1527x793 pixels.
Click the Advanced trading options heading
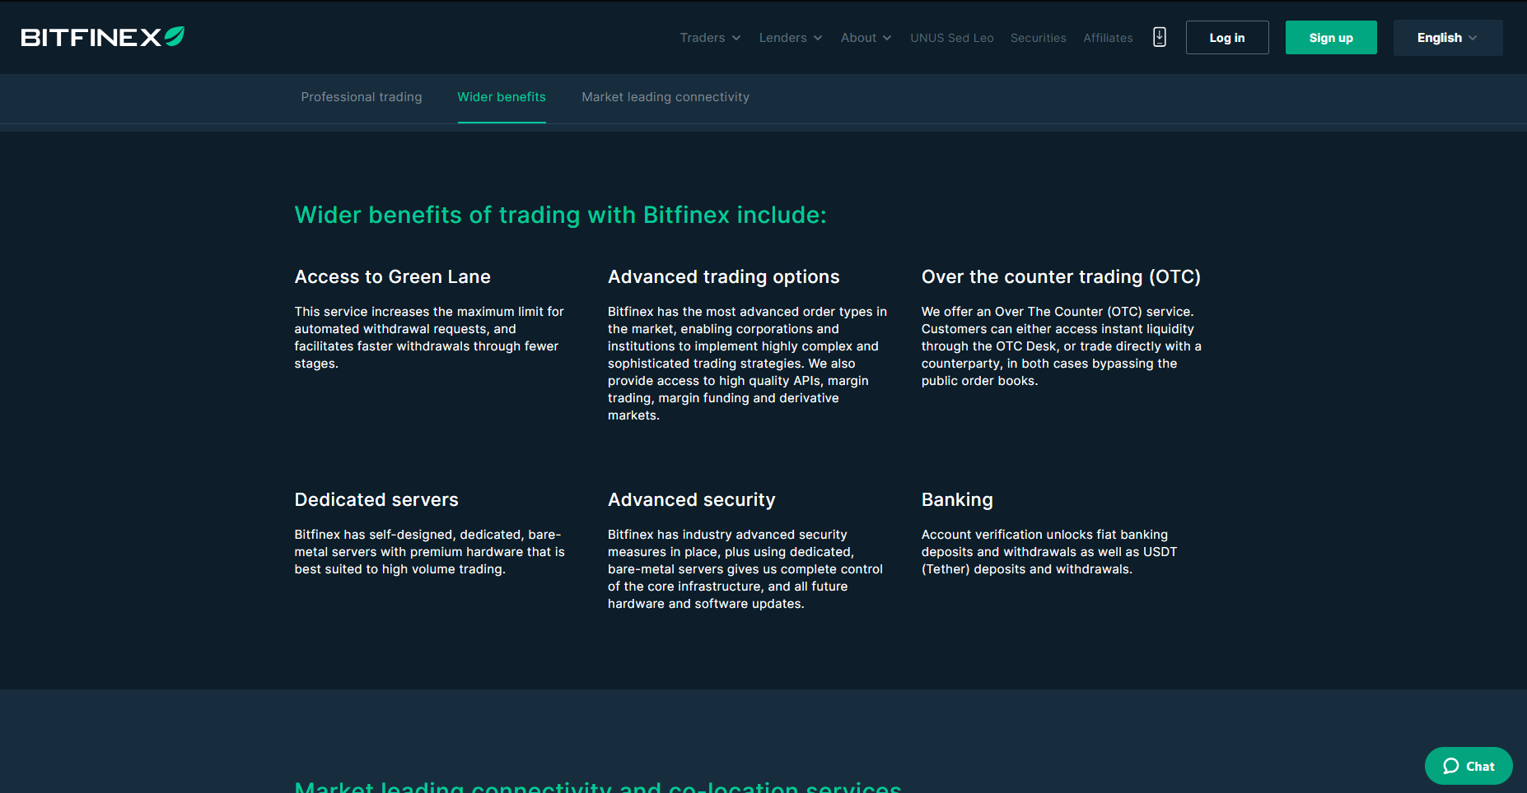pyautogui.click(x=723, y=276)
